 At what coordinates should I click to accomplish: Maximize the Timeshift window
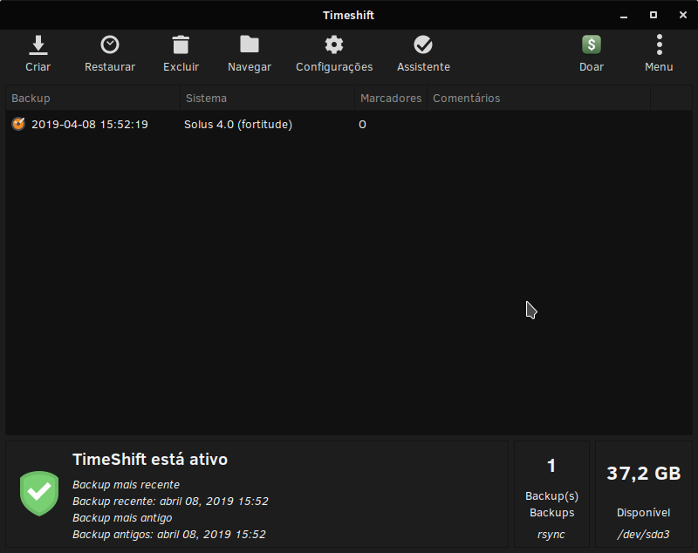[654, 15]
